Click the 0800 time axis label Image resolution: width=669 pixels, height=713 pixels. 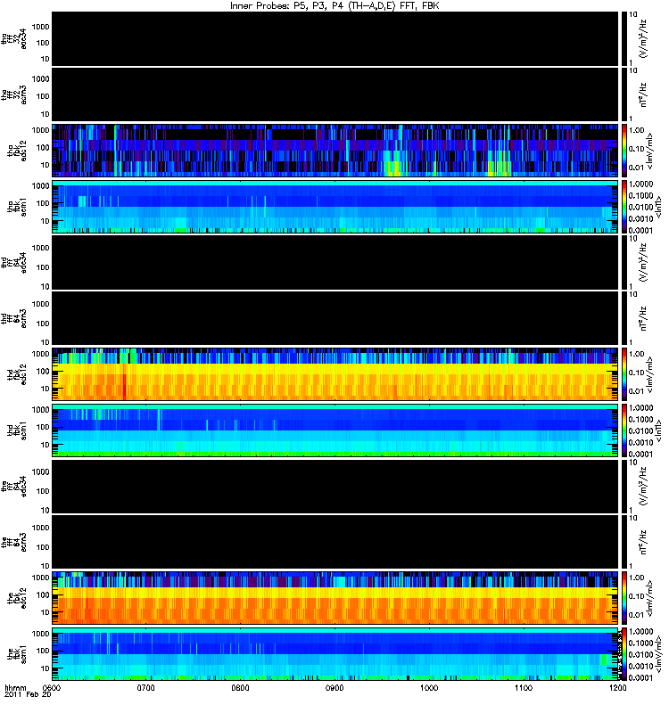pos(240,687)
